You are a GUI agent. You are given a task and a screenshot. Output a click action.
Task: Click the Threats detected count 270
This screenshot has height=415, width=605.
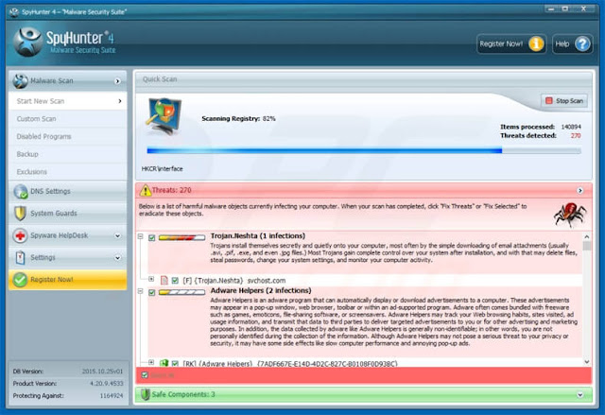tap(576, 136)
